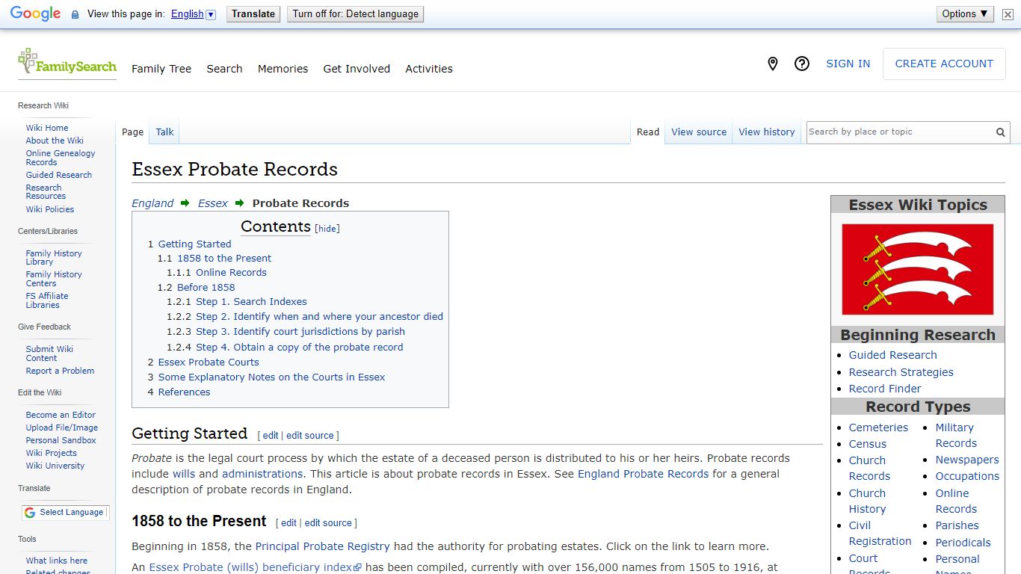The image size is (1021, 574).
Task: Jump to Getting Started in contents
Action: pos(194,244)
